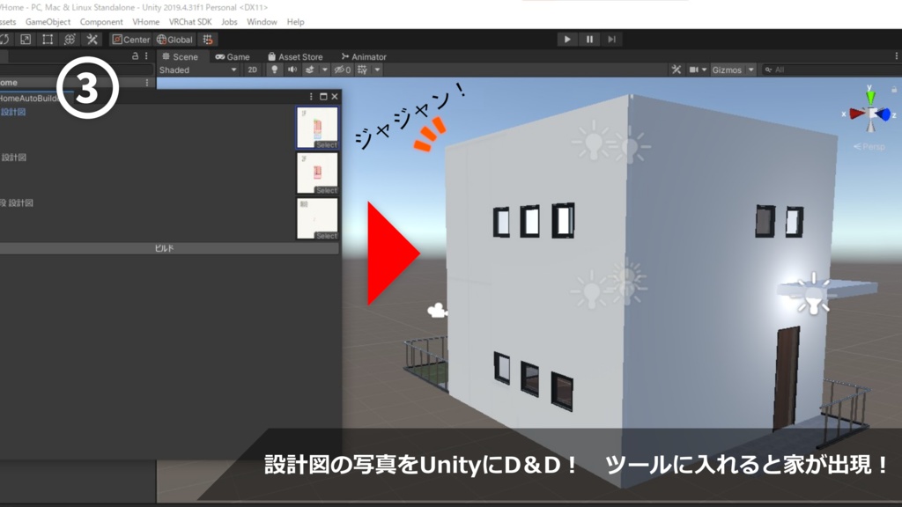Open the Shaded draw mode dropdown
The height and width of the screenshot is (507, 902).
(x=189, y=70)
